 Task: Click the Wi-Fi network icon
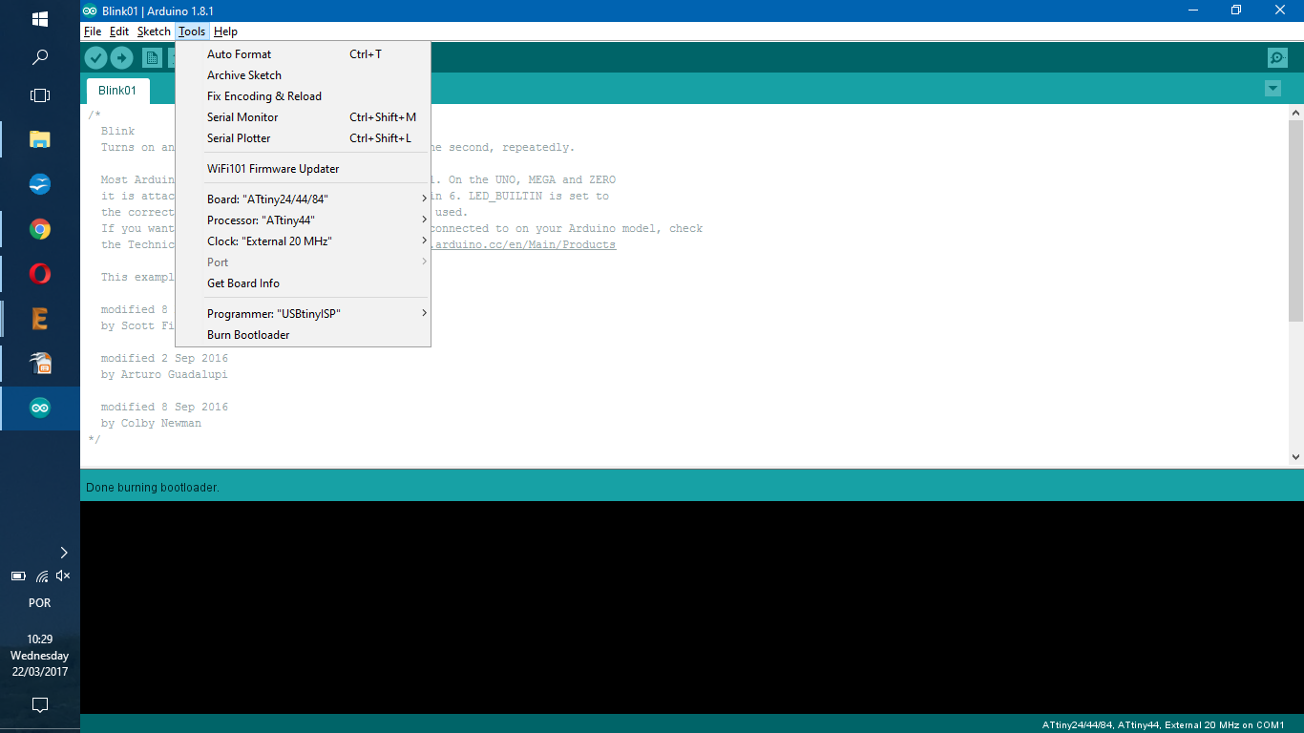tap(41, 576)
